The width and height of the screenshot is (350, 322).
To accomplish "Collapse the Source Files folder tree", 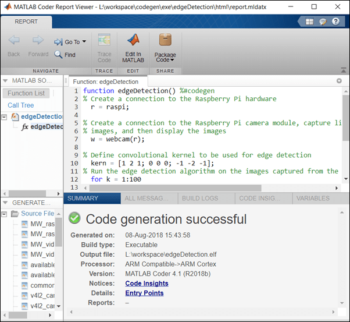I will pos(5,214).
